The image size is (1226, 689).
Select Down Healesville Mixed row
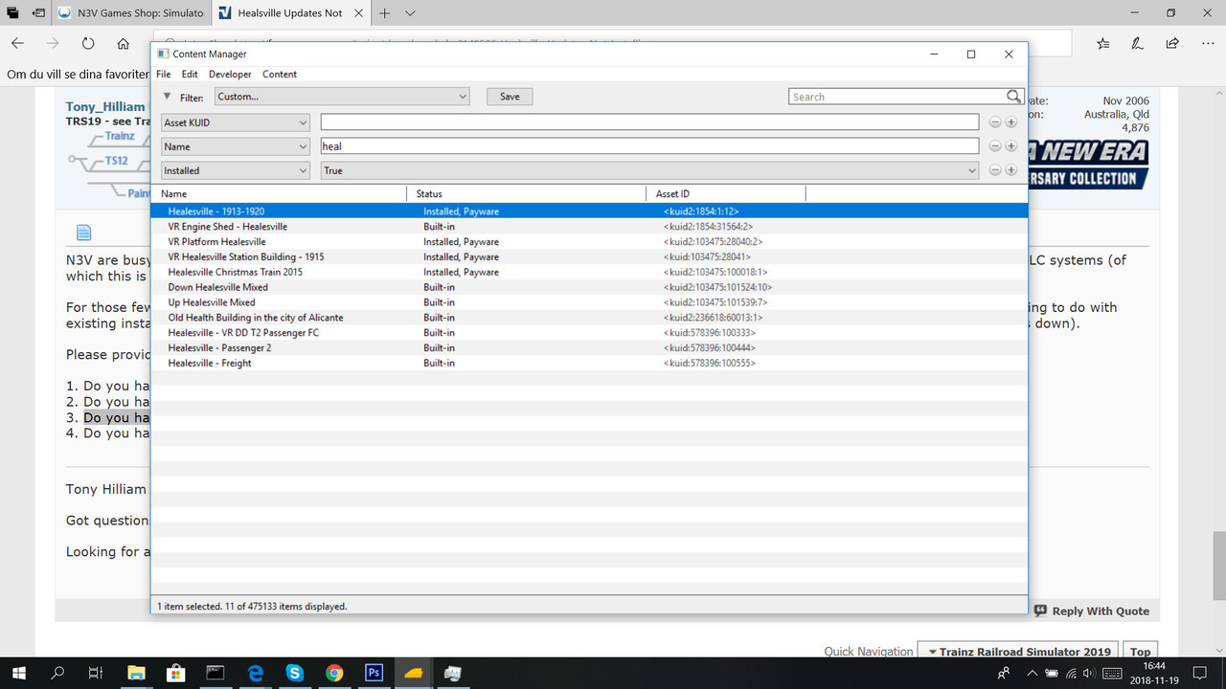[589, 287]
